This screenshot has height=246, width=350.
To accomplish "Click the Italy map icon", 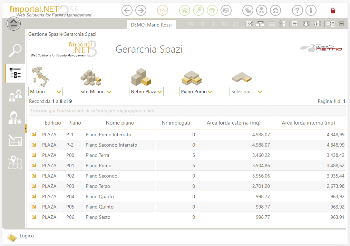I will pos(40,76).
